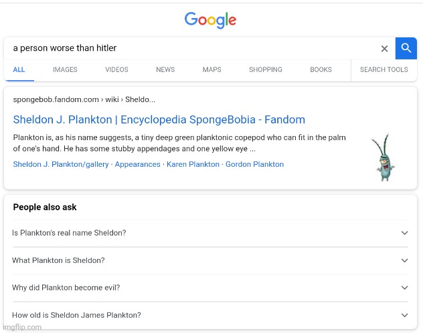
Task: Open the Sheldon J. Plankton/gallery sitelink
Action: [x=61, y=164]
